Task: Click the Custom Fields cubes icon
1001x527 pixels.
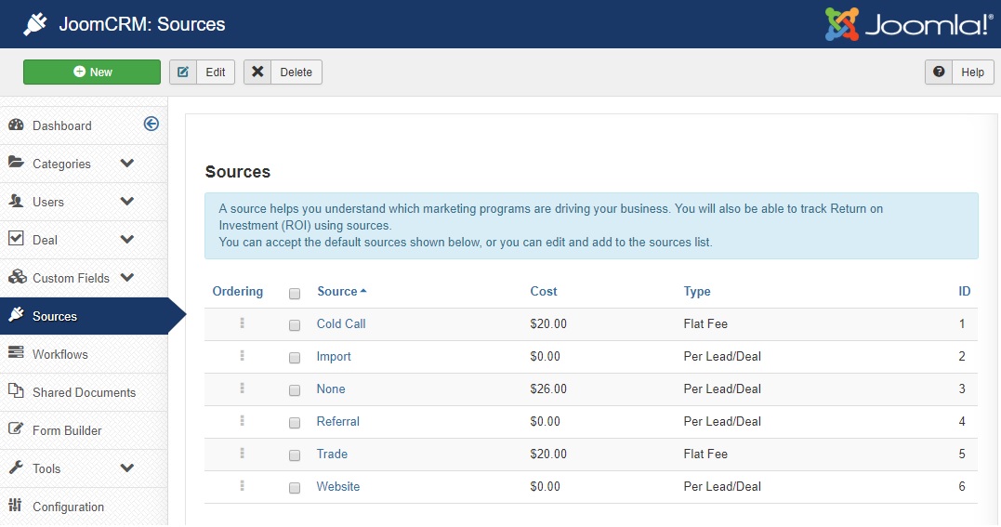Action: pos(17,277)
